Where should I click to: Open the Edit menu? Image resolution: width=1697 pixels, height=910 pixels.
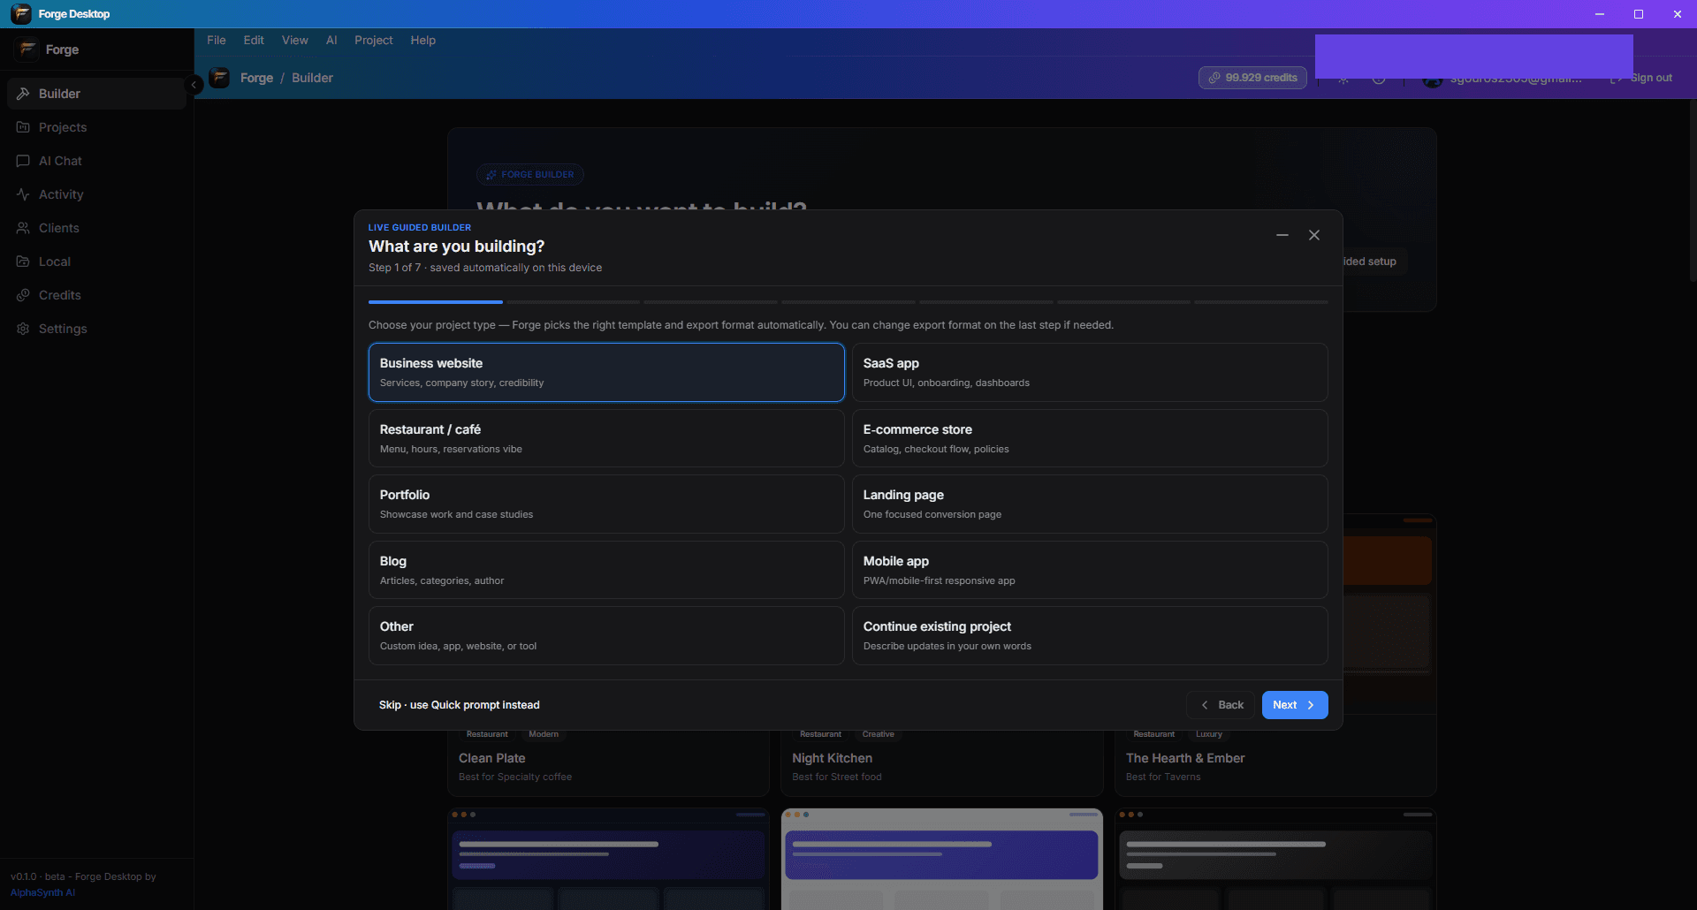pyautogui.click(x=254, y=41)
